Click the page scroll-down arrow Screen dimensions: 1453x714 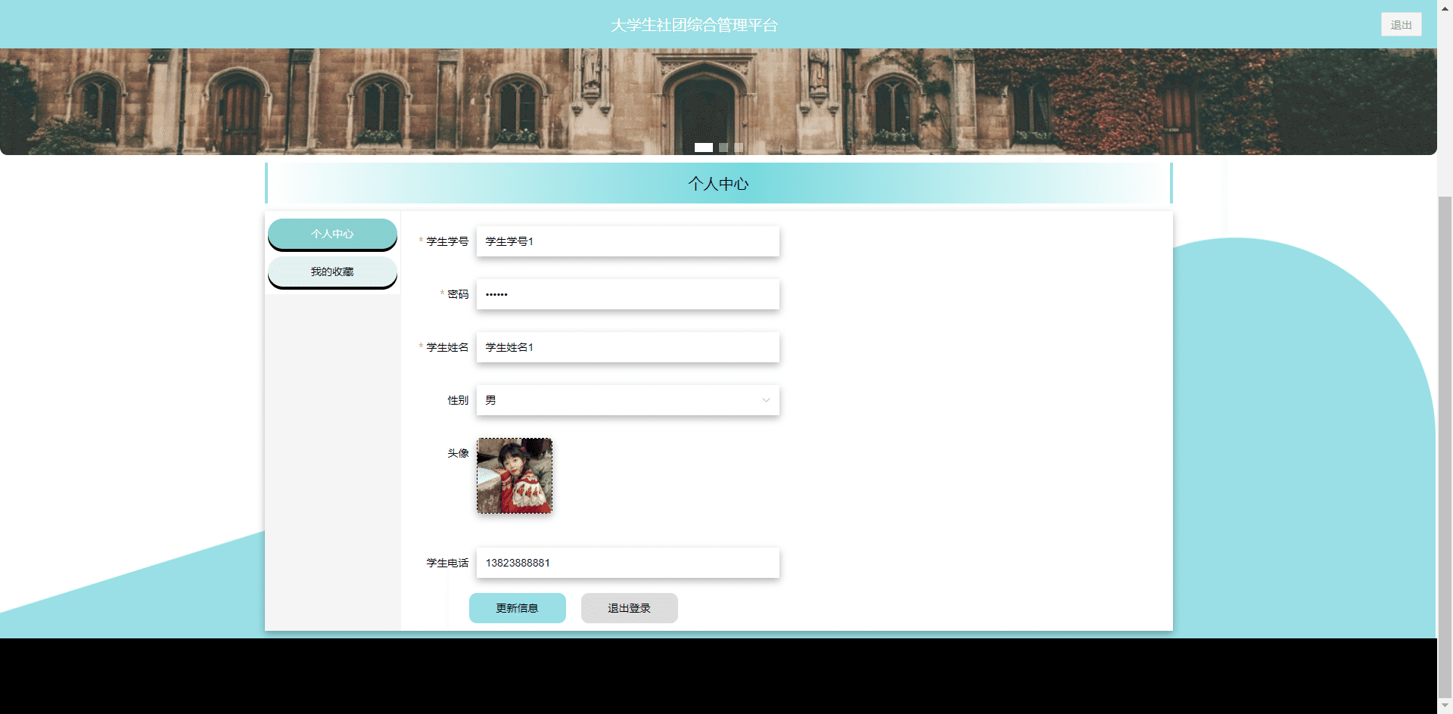point(1445,706)
